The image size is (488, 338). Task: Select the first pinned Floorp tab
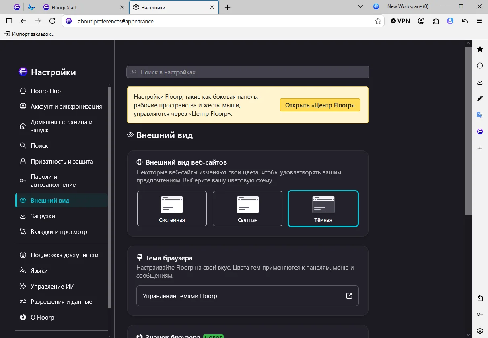click(x=17, y=7)
